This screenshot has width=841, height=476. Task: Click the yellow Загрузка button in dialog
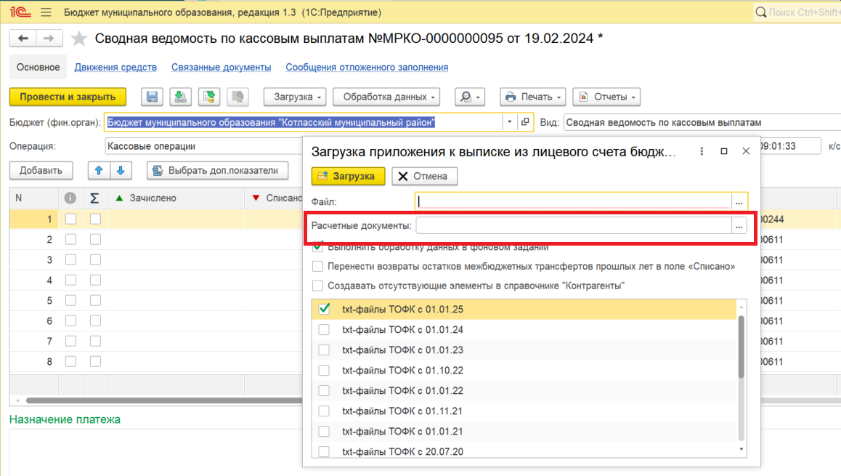click(348, 176)
